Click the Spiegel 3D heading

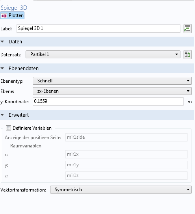[x=14, y=8]
